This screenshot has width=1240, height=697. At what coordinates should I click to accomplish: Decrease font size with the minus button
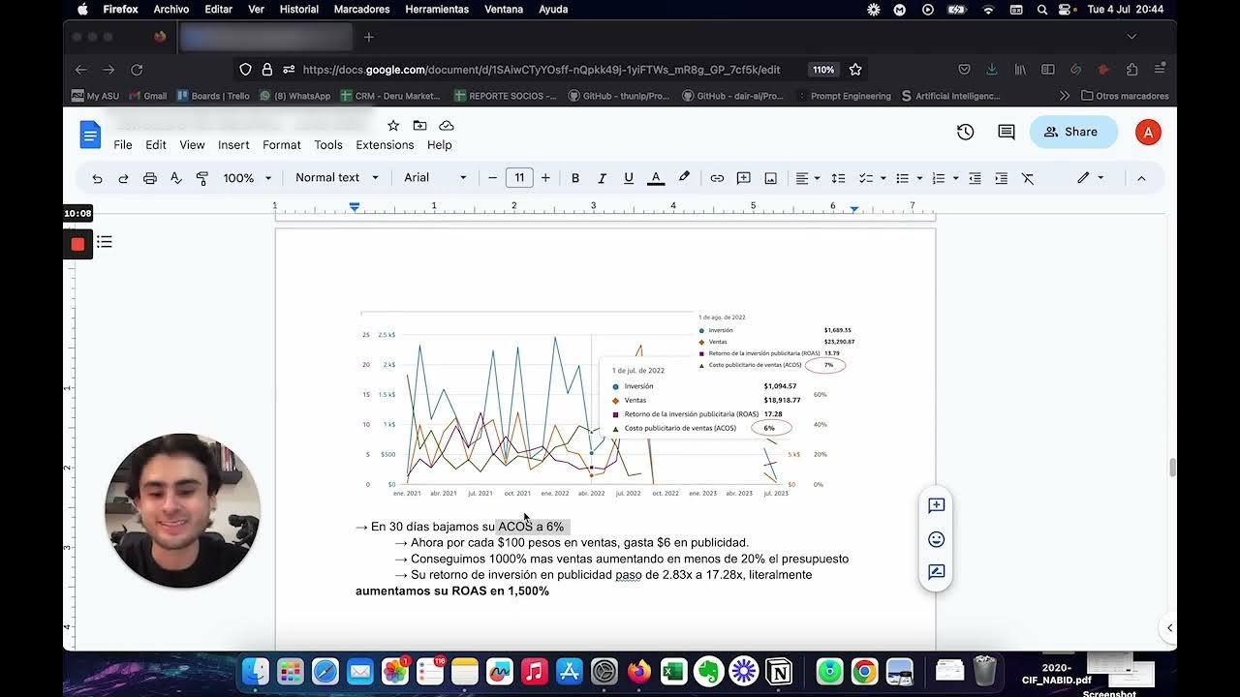[x=492, y=178]
